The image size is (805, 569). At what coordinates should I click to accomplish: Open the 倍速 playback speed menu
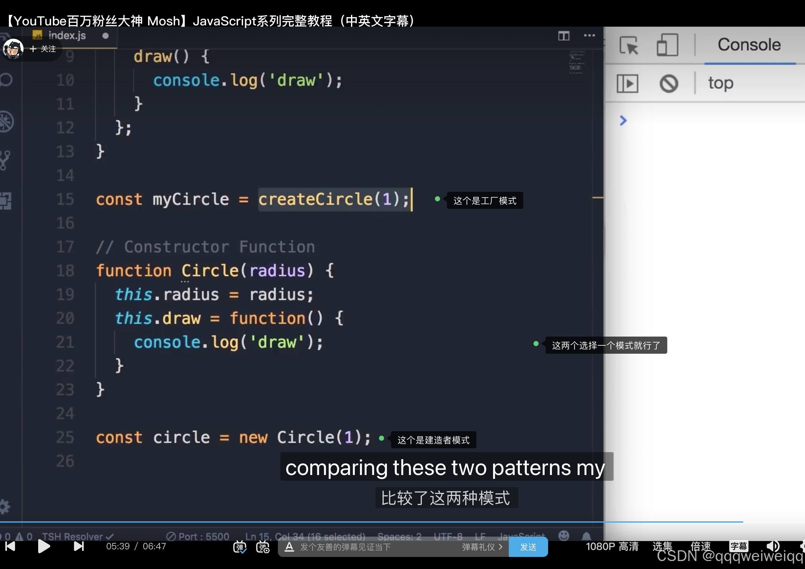pyautogui.click(x=700, y=546)
